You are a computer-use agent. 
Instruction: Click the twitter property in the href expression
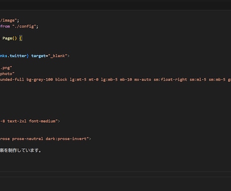[18, 56]
